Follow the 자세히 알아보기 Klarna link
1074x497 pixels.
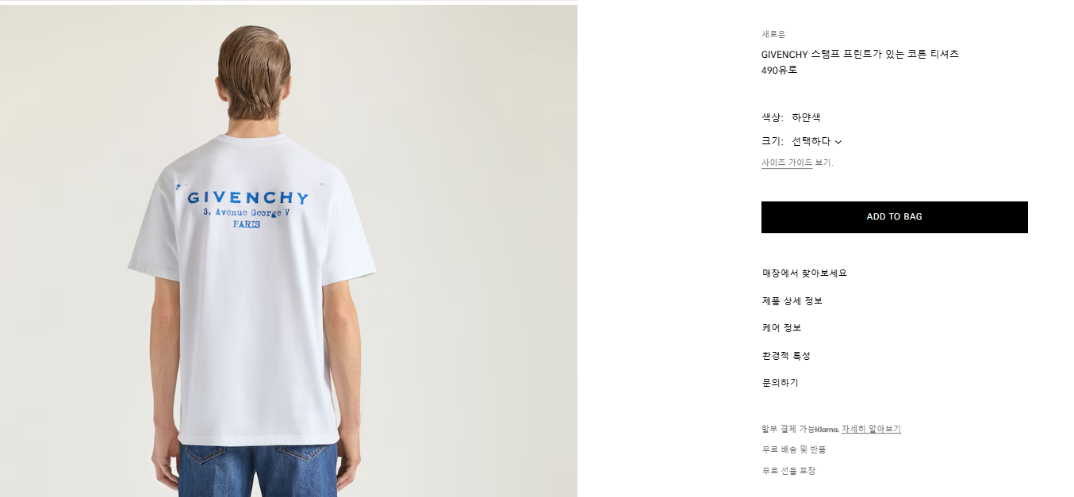click(871, 429)
